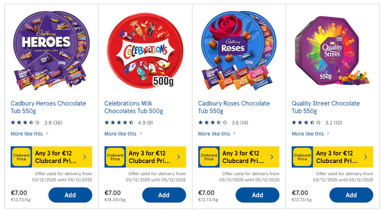Click the star rating of Quality Street
Viewport: 382px width, 216px height.
306,123
